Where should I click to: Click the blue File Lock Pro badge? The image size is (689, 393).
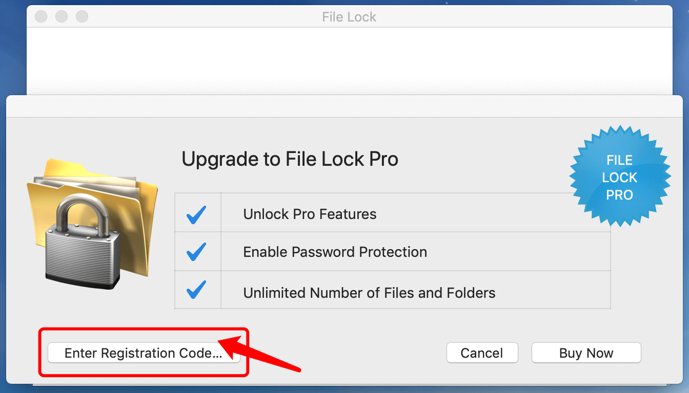point(619,177)
